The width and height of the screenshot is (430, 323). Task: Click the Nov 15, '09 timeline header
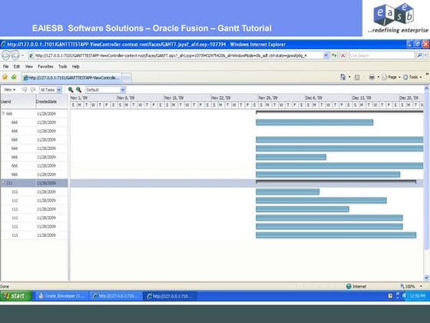click(x=187, y=98)
